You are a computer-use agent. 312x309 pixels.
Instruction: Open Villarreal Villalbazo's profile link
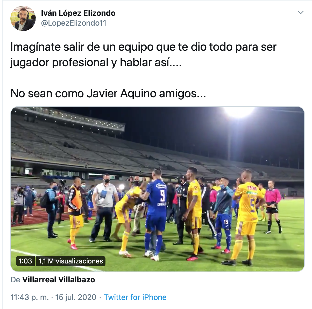(x=59, y=280)
